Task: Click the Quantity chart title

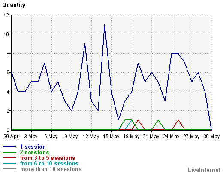Action: (14, 5)
